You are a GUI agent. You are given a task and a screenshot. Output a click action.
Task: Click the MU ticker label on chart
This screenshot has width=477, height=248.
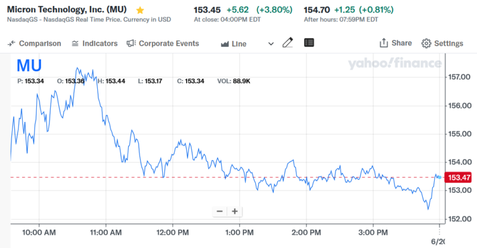[x=29, y=65]
